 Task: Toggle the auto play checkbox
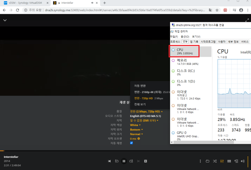131,143
